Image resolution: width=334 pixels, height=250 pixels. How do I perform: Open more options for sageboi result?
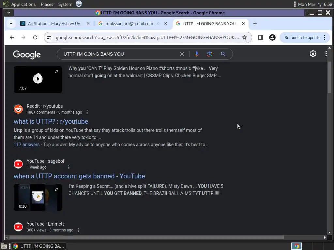pyautogui.click(x=68, y=167)
